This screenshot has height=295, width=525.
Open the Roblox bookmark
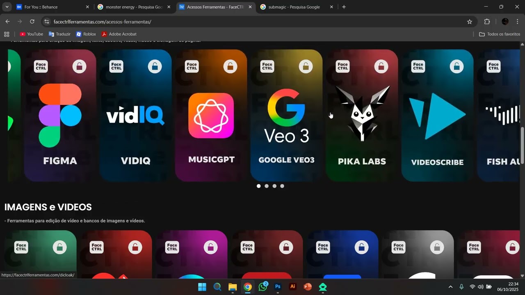86,34
